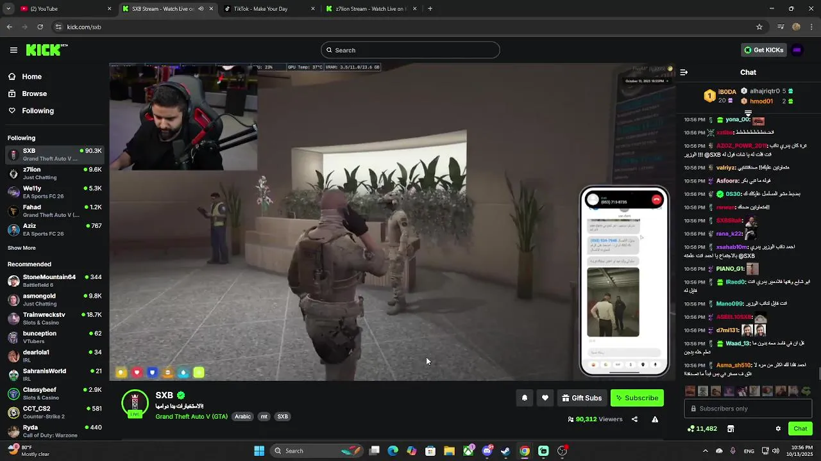Image resolution: width=821 pixels, height=461 pixels.
Task: Show hidden system tray icons
Action: (705, 451)
